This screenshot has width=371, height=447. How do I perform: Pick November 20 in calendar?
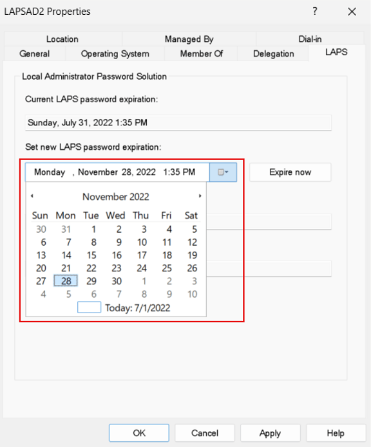point(41,268)
